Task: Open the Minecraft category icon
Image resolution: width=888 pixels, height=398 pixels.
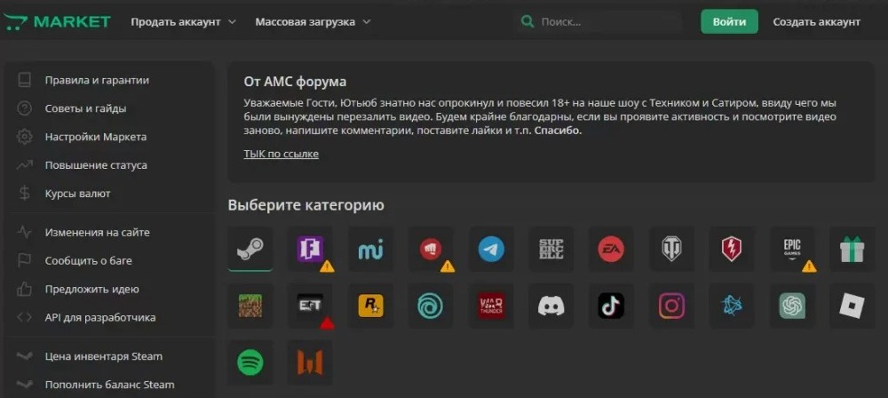Action: [x=250, y=306]
